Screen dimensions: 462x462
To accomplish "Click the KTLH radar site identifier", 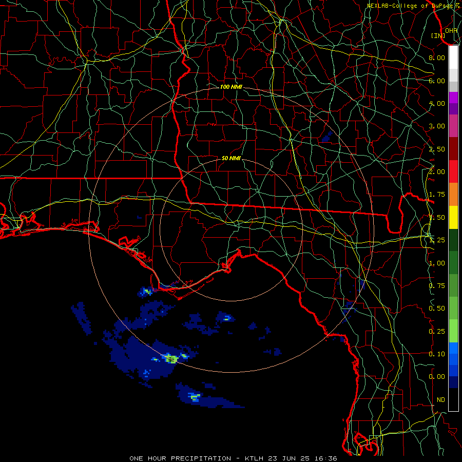I will click(x=254, y=458).
